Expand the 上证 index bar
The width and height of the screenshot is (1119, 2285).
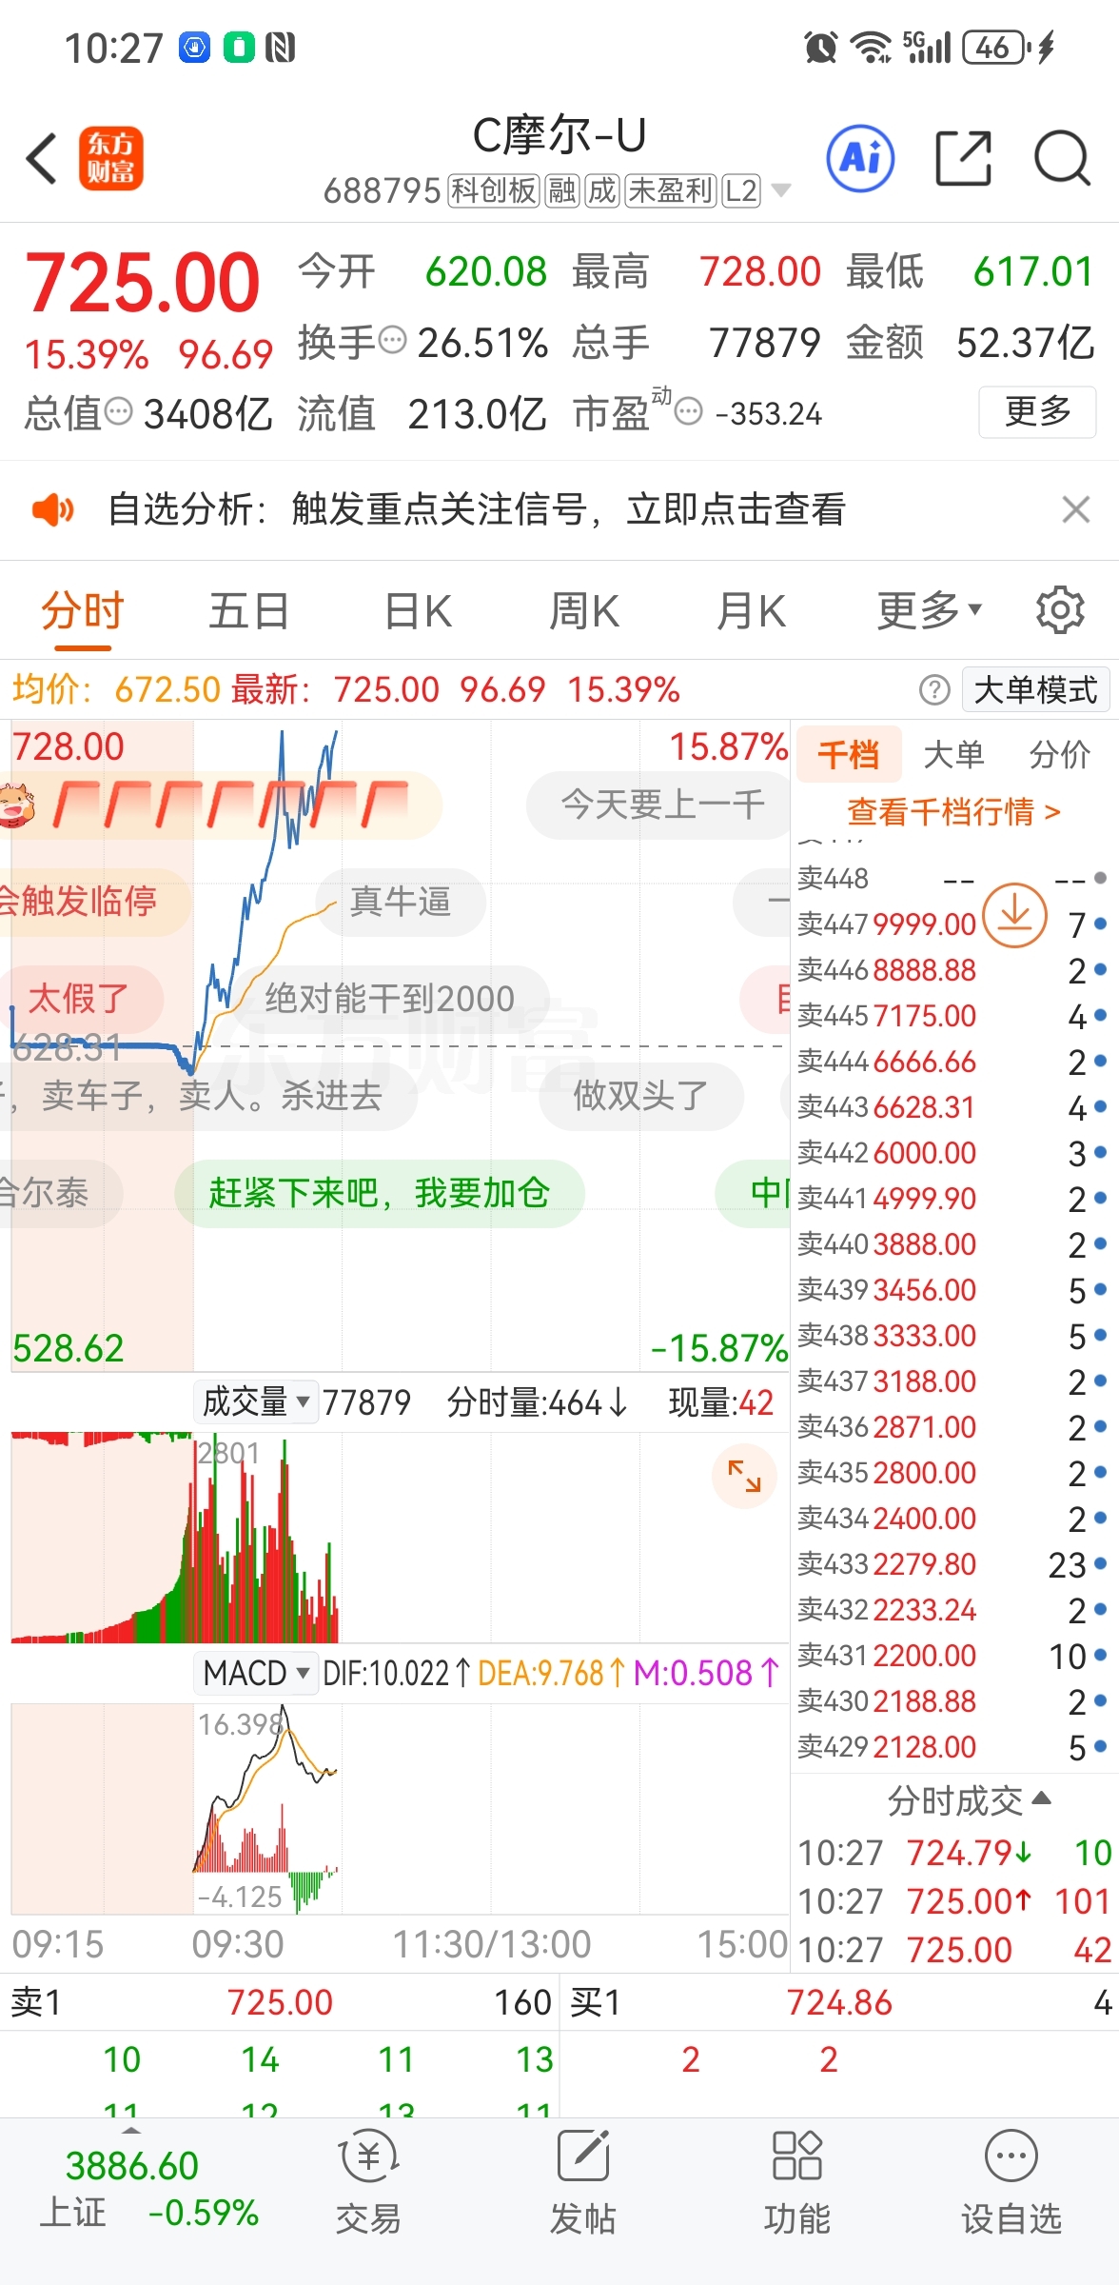pyautogui.click(x=131, y=2131)
